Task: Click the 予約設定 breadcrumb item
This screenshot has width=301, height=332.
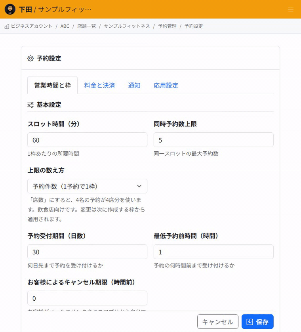Action: pos(194,26)
